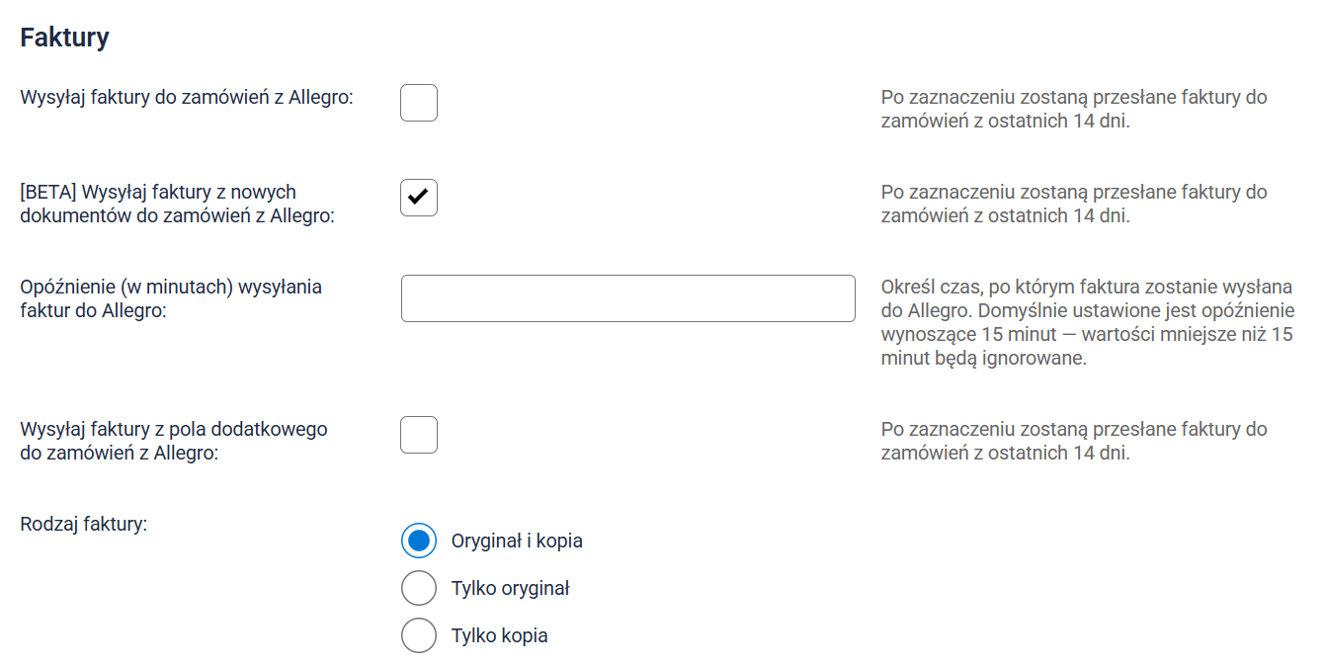Click the 15-minute default delay description text
The height and width of the screenshot is (668, 1326).
tap(1086, 322)
